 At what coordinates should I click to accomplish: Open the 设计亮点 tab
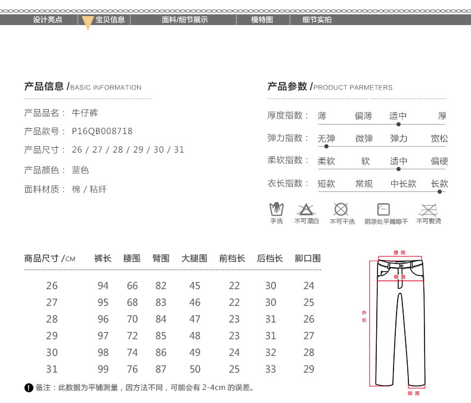(x=48, y=20)
